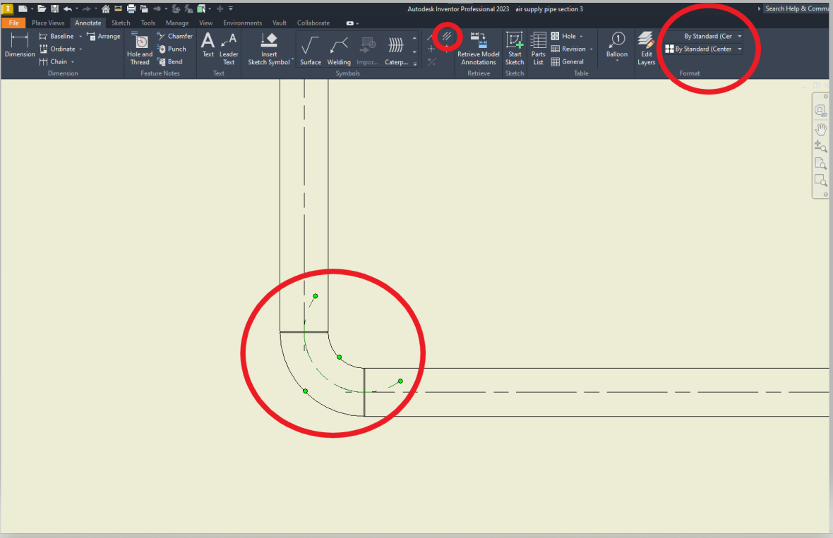Expand the Baseline dropdown arrow

point(80,37)
